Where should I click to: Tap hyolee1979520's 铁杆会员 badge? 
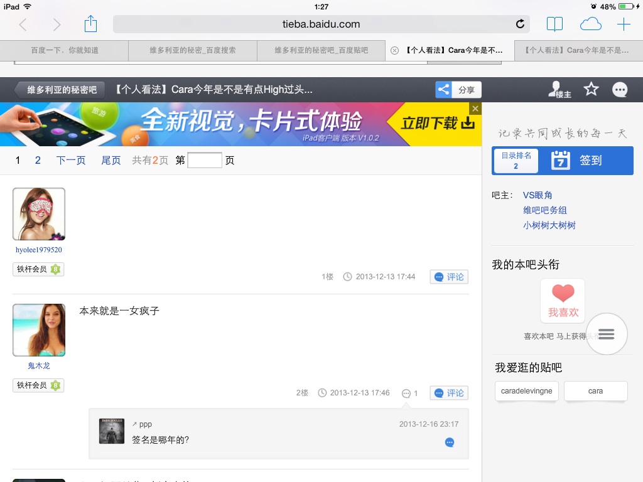click(x=38, y=269)
